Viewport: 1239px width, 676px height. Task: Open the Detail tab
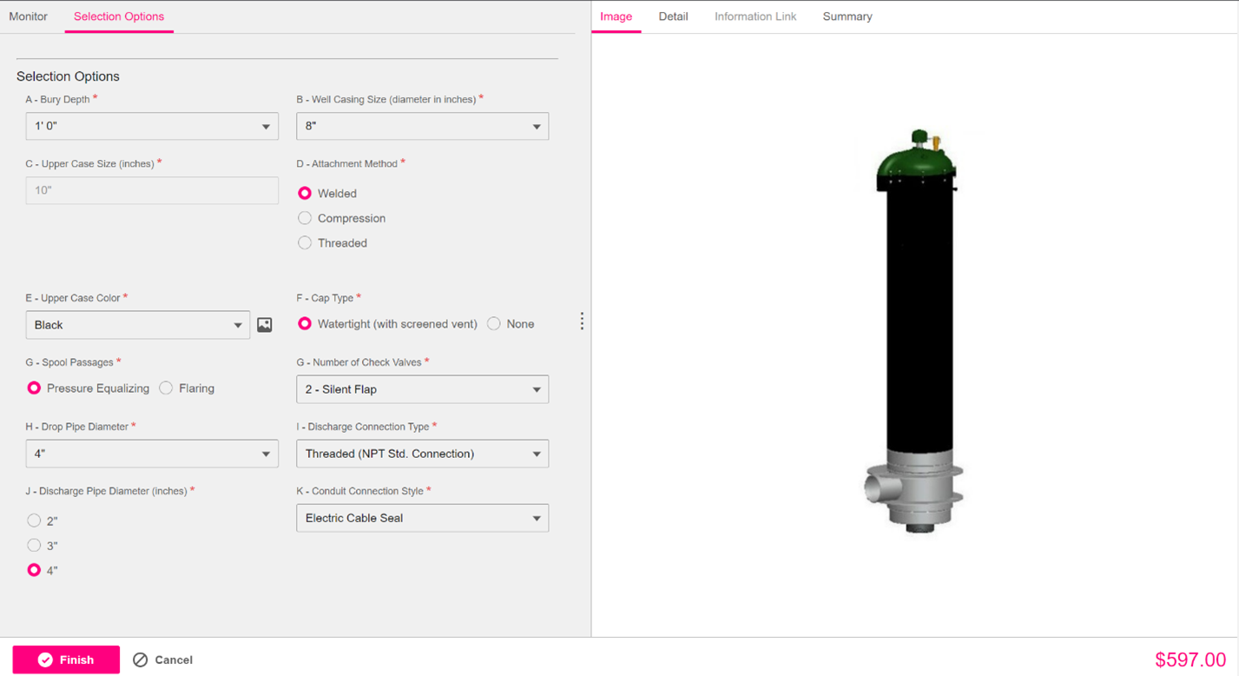[673, 17]
